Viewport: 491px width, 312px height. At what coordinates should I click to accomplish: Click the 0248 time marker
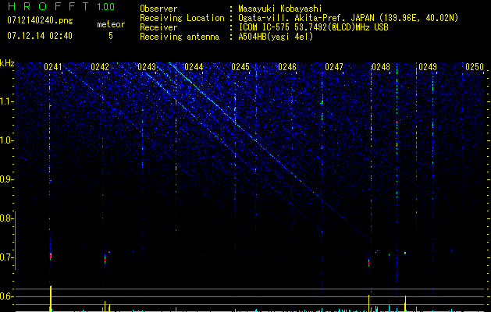(x=381, y=66)
